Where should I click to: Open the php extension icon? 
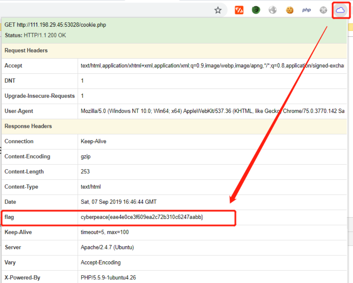[306, 10]
